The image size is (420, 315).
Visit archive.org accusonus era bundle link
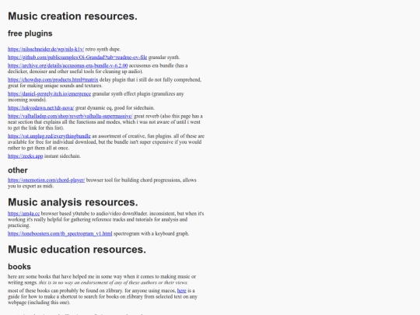pyautogui.click(x=68, y=65)
